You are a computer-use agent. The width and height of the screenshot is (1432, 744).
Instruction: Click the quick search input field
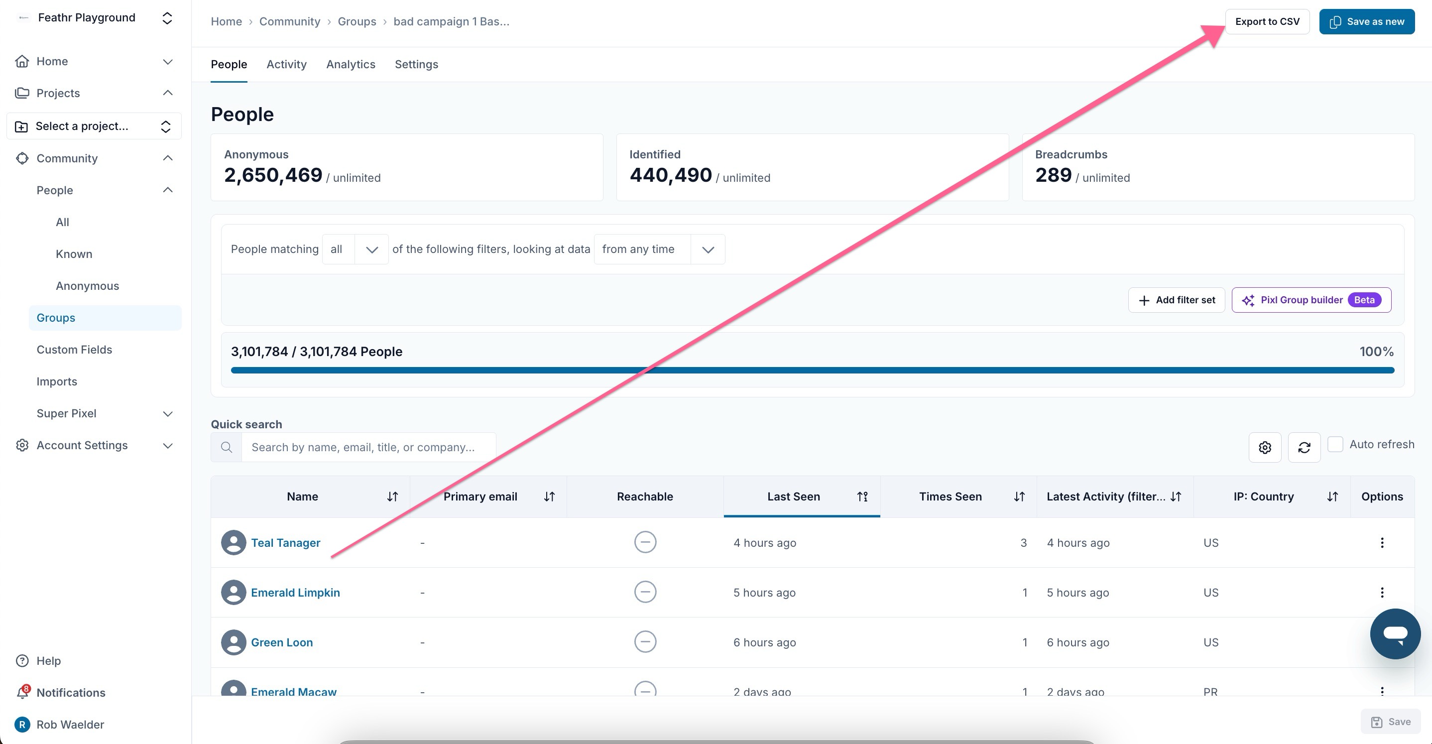tap(368, 447)
